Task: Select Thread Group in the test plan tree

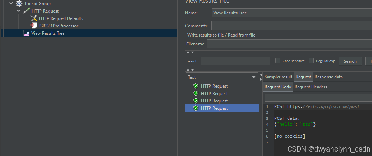Action: [37, 4]
